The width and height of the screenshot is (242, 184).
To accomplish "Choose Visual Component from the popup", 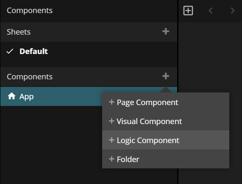I will (x=166, y=121).
